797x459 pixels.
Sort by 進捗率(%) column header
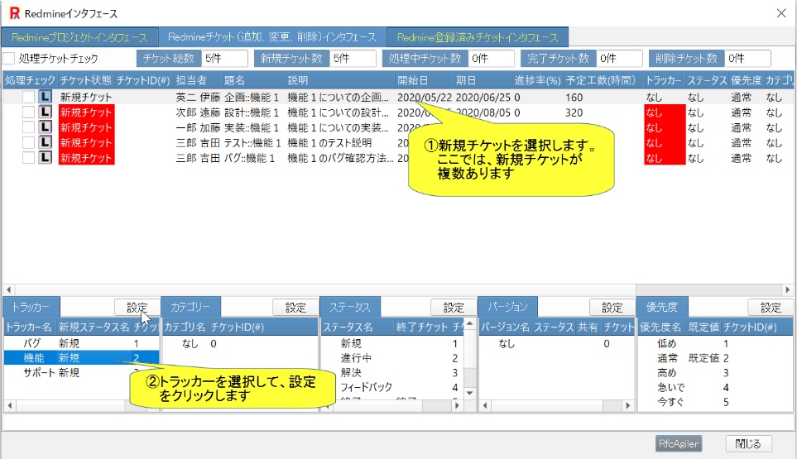[x=537, y=80]
